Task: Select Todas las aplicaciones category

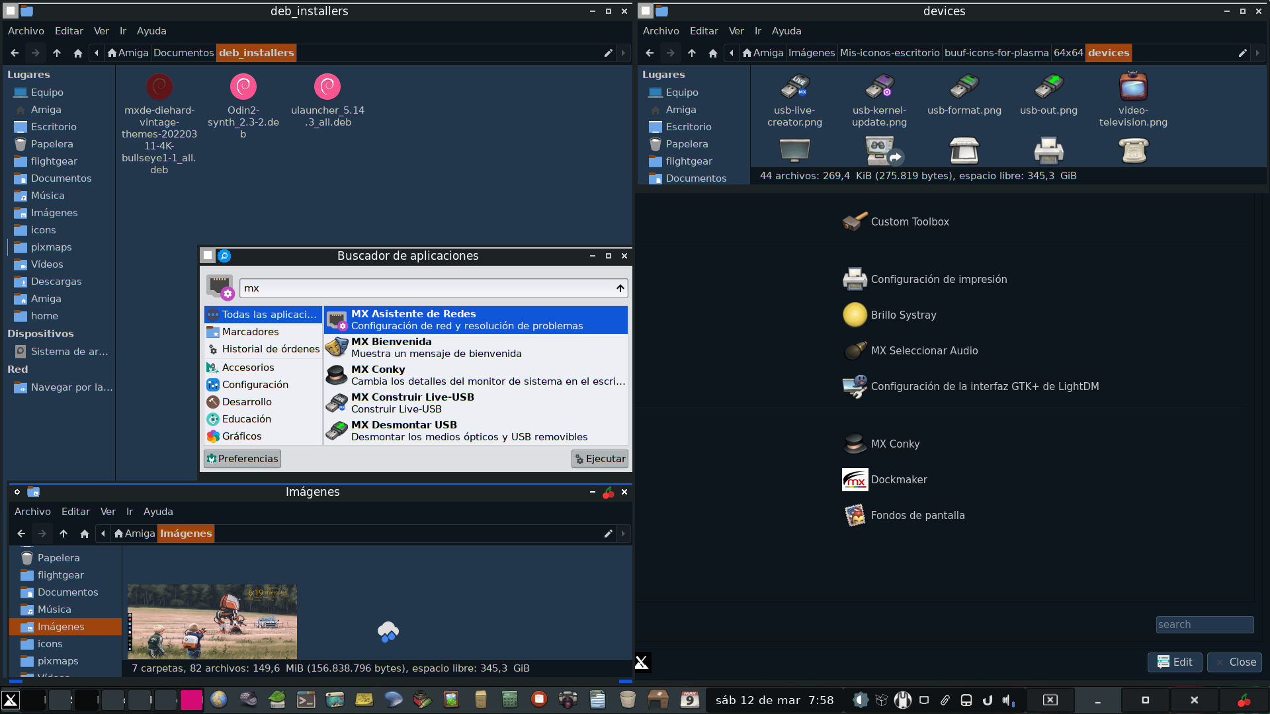Action: tap(263, 315)
